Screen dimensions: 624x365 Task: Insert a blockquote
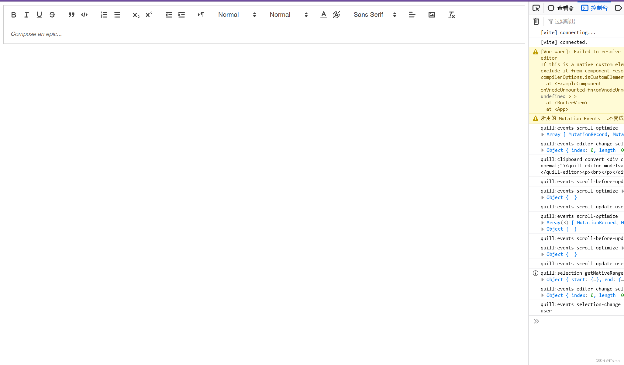click(71, 15)
